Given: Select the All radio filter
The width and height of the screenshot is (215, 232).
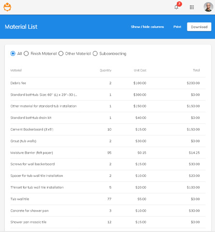Looking at the screenshot, I should click(13, 54).
